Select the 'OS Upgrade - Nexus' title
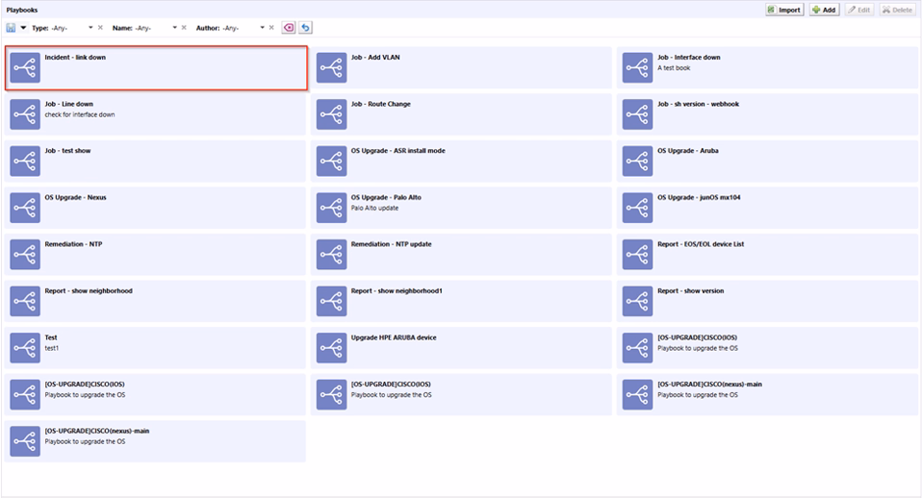The width and height of the screenshot is (922, 498). coord(75,197)
